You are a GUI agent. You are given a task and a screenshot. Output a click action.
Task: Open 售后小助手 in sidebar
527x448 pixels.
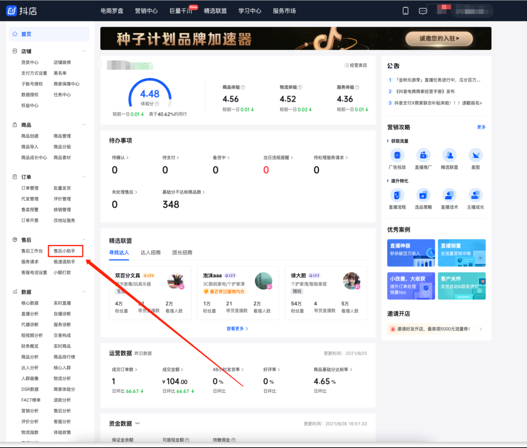tap(64, 251)
